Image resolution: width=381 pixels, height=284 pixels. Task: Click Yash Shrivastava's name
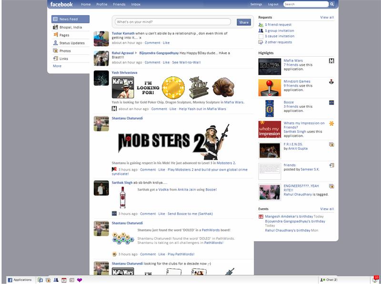click(x=124, y=73)
